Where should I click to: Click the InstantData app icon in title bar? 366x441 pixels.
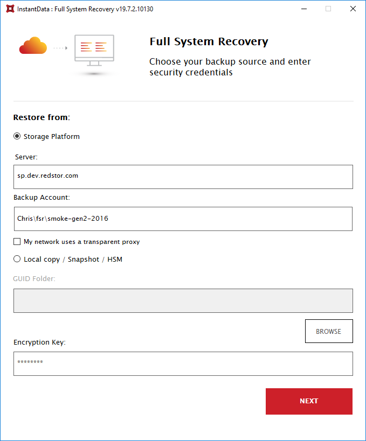coord(10,9)
